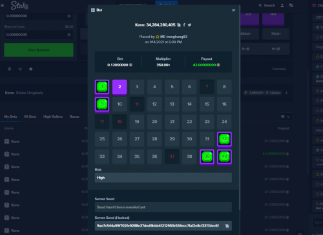This screenshot has width=323, height=235.
Task: Select Keno tile 40 with gem
Action: click(x=224, y=156)
